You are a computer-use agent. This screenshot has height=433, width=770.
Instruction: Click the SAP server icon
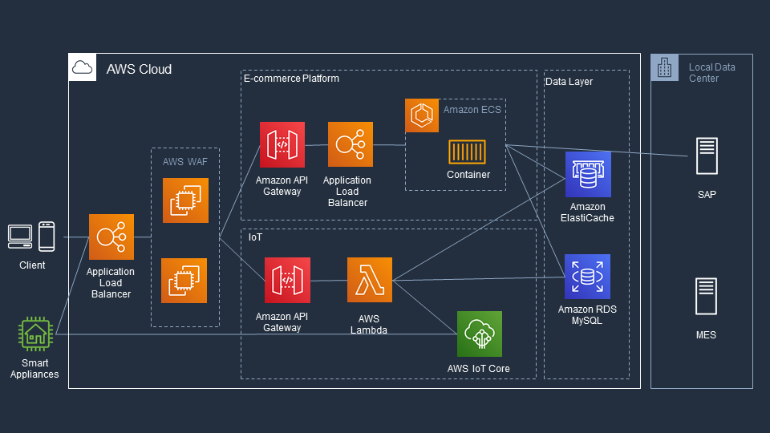(707, 156)
